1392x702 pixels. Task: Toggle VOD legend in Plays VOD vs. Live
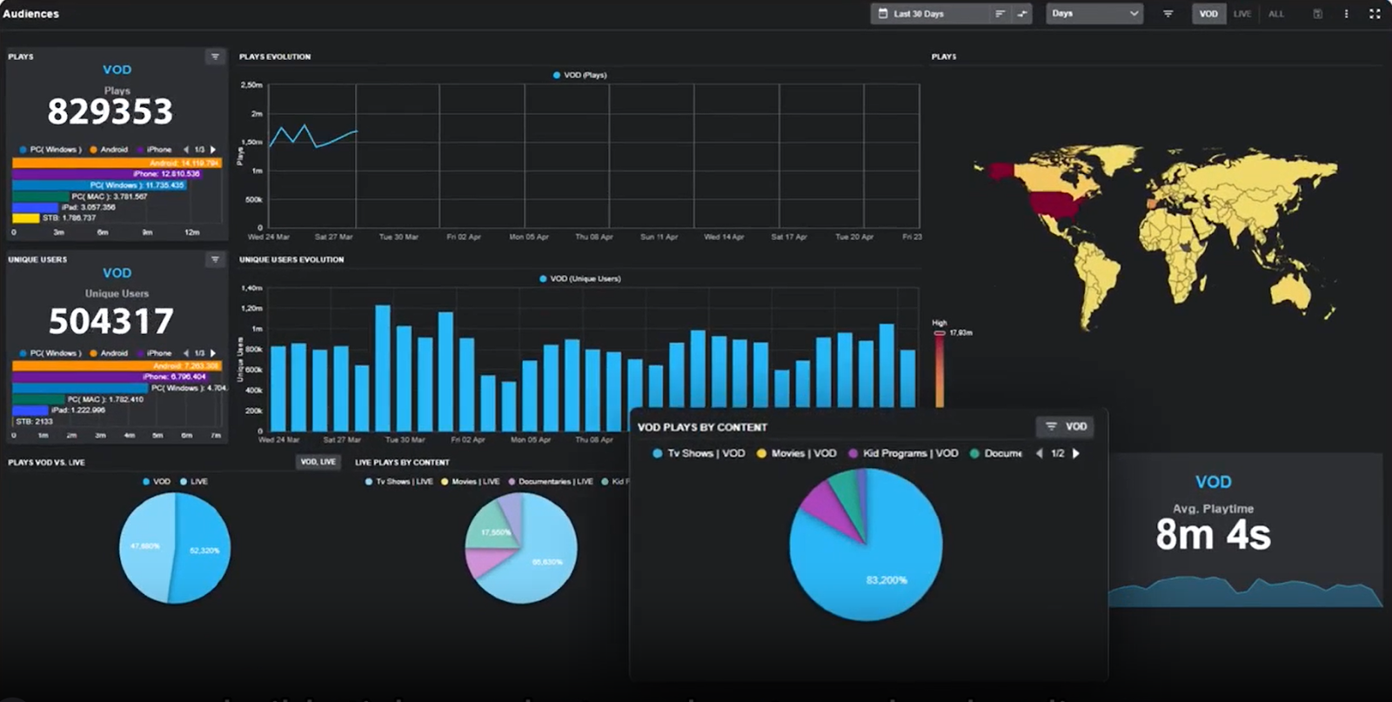point(157,481)
